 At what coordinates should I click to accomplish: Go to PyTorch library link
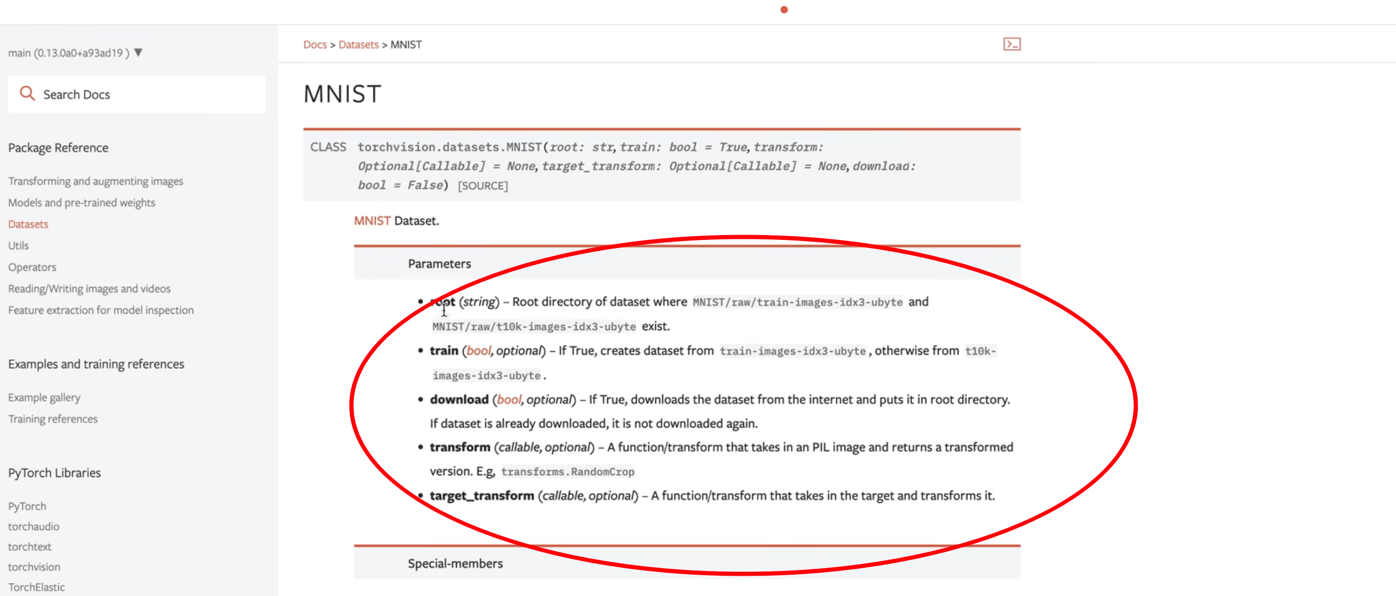[x=27, y=506]
